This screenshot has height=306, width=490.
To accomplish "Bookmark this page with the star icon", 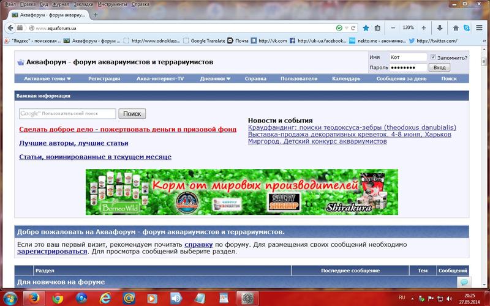I will (366, 28).
